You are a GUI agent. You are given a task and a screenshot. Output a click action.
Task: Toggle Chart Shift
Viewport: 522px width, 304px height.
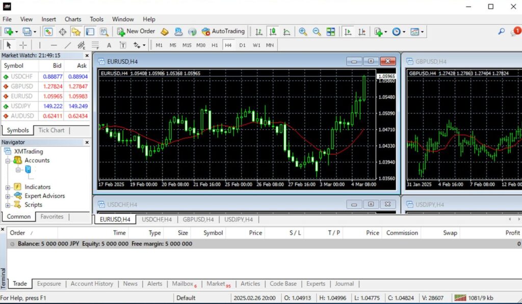pyautogui.click(x=362, y=32)
